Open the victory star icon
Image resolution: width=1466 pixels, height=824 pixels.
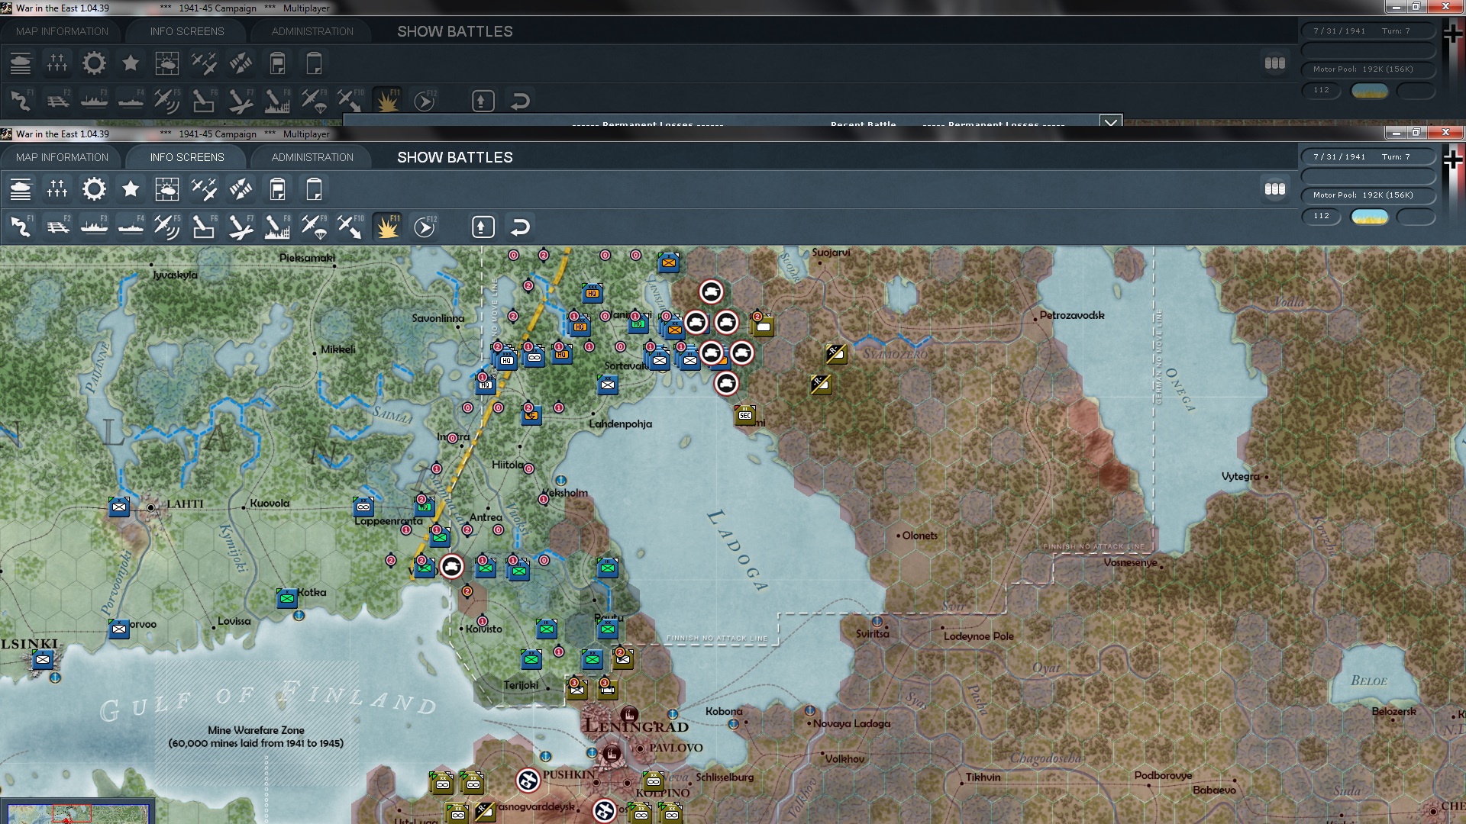pyautogui.click(x=131, y=189)
